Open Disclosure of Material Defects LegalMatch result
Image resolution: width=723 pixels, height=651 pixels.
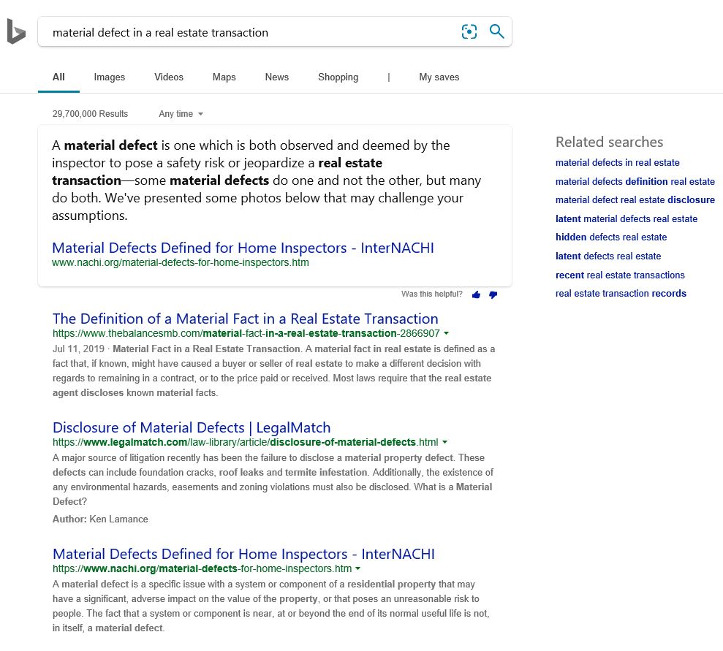click(192, 427)
